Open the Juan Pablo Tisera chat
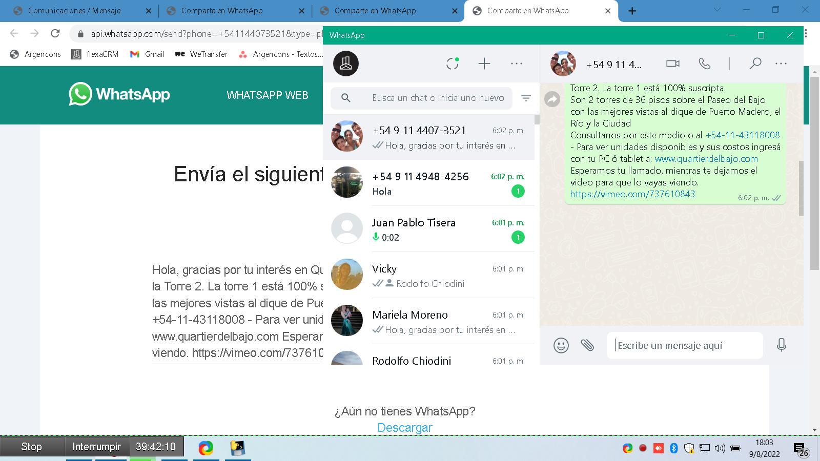Screen dimensions: 820x461 [x=428, y=229]
